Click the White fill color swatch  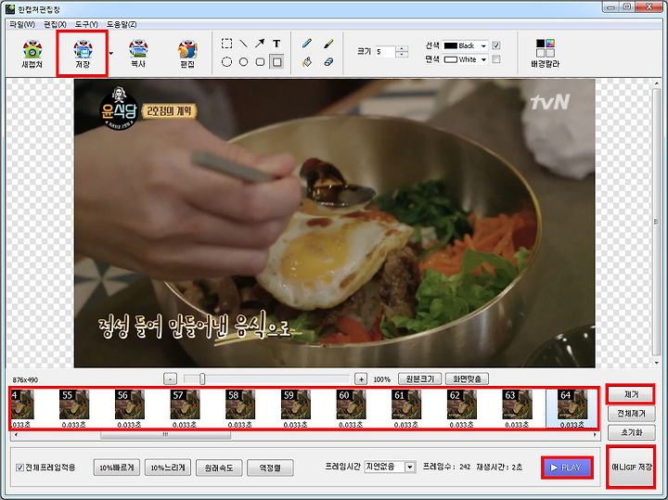(x=451, y=59)
